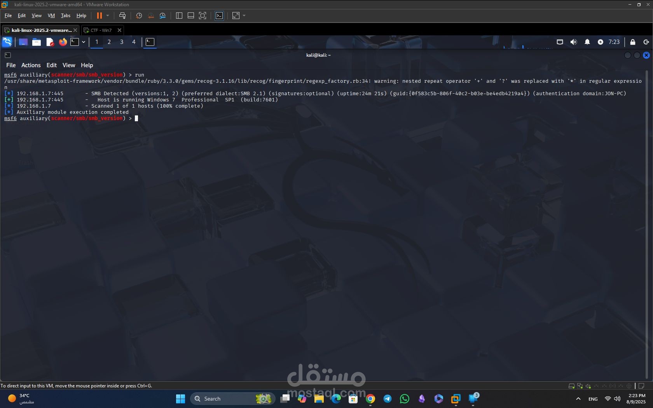Switch to VMware console view
This screenshot has width=653, height=408.
point(219,16)
